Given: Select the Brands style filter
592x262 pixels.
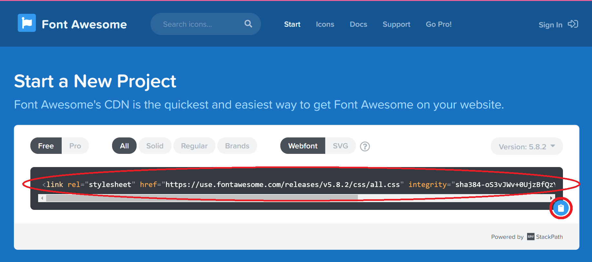Looking at the screenshot, I should 237,146.
